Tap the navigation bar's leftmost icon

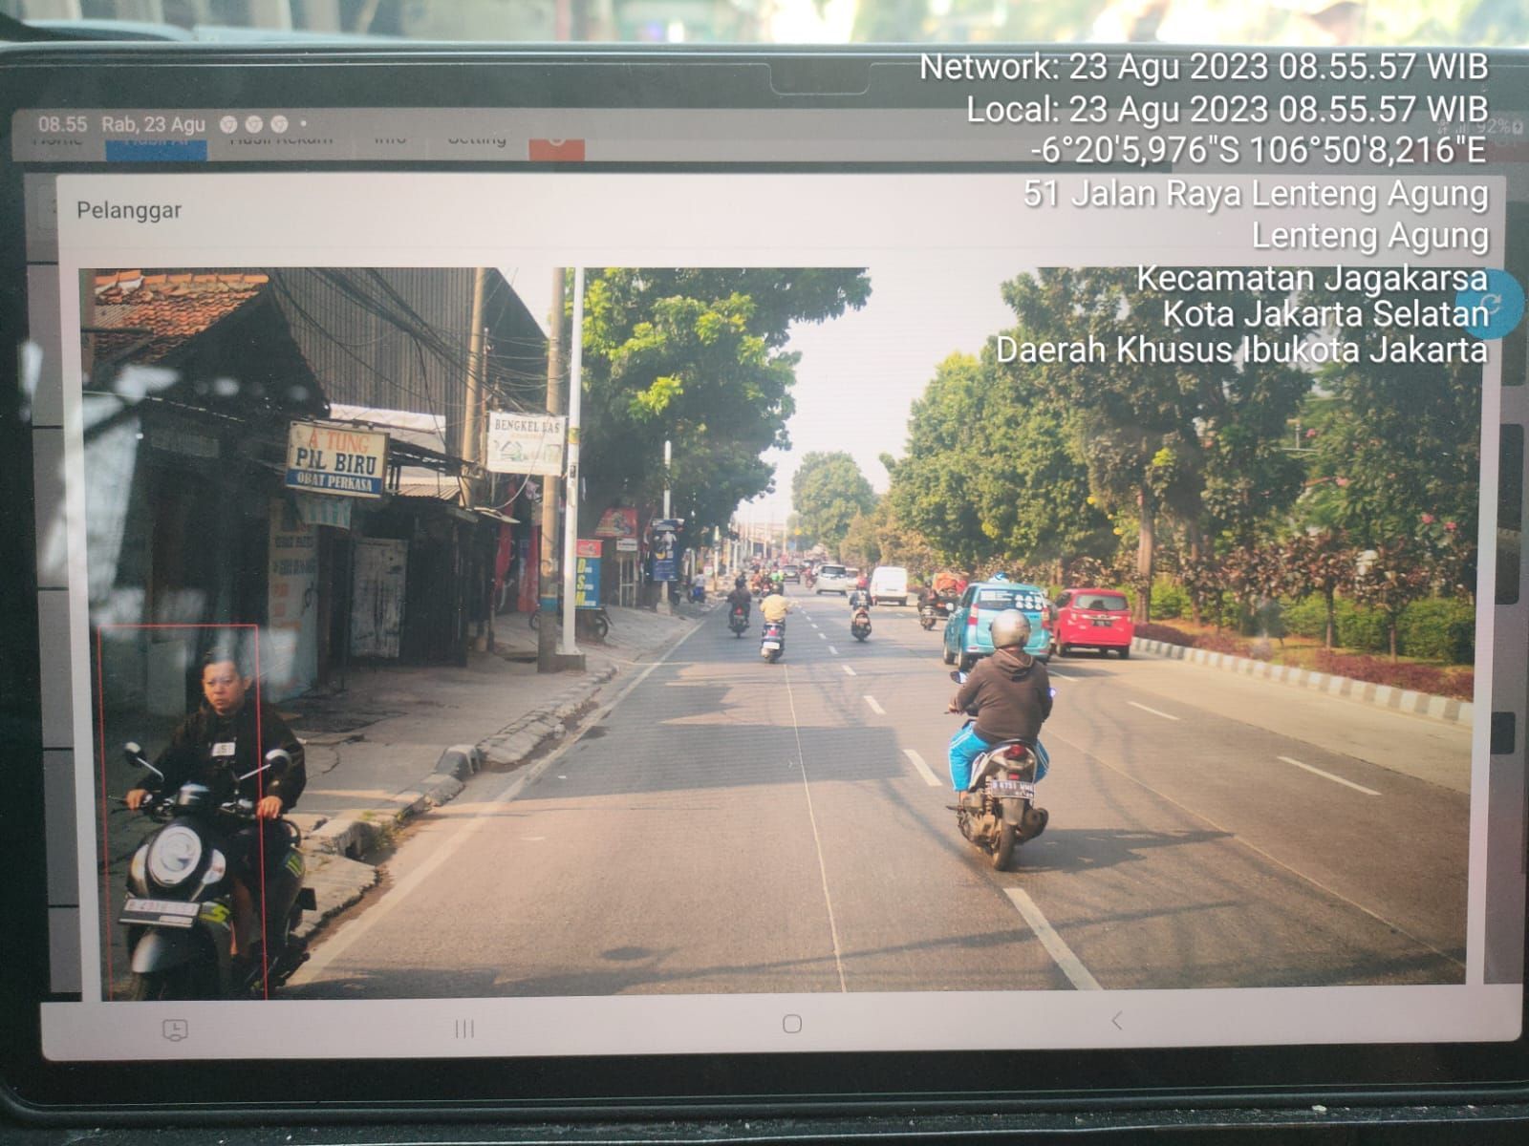click(175, 1029)
